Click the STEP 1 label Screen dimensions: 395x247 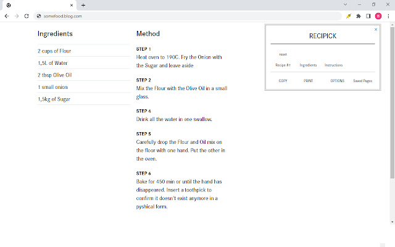143,49
